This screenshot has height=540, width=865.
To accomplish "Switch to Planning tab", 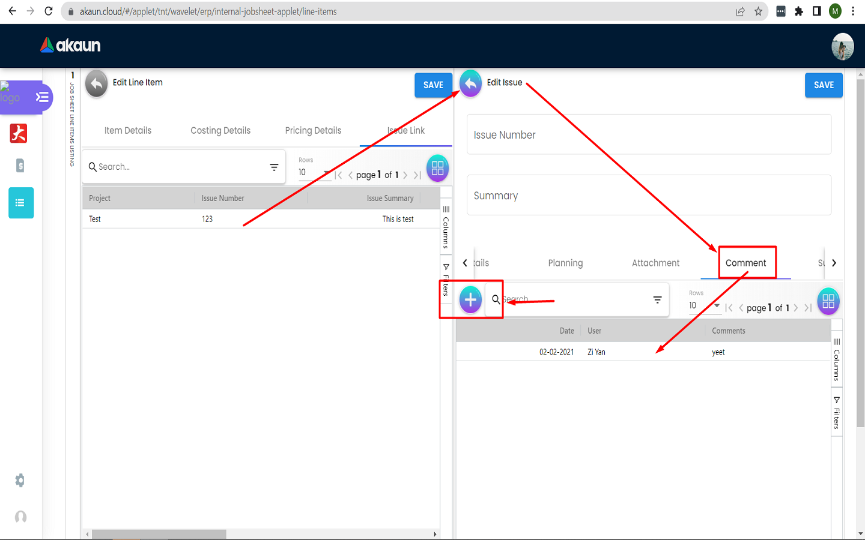I will 565,263.
